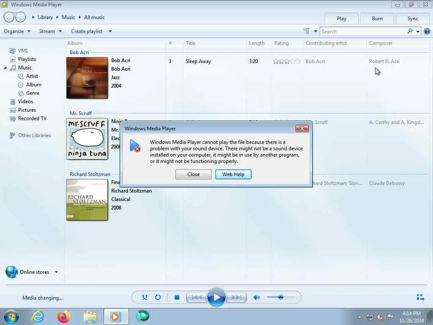This screenshot has height=325, width=433.
Task: Click All music in the breadcrumb
Action: [94, 17]
